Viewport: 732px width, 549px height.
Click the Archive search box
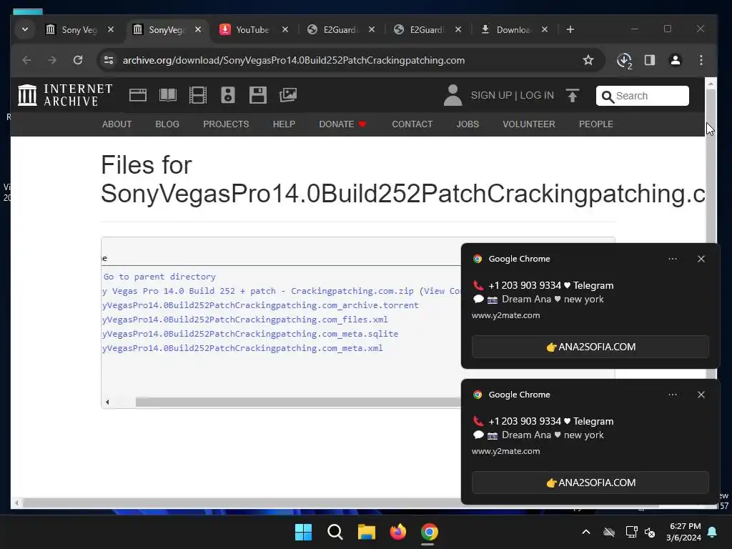pos(643,96)
